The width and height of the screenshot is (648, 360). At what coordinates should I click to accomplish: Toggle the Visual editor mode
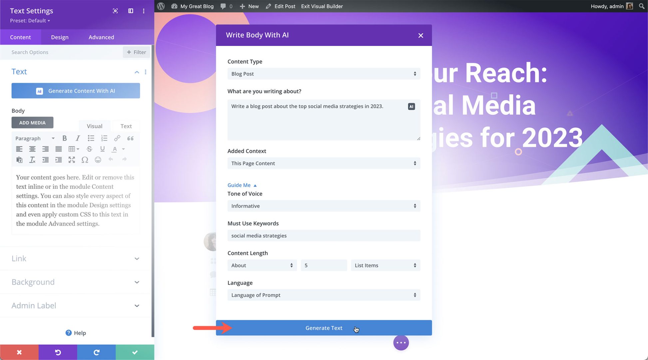(x=95, y=126)
